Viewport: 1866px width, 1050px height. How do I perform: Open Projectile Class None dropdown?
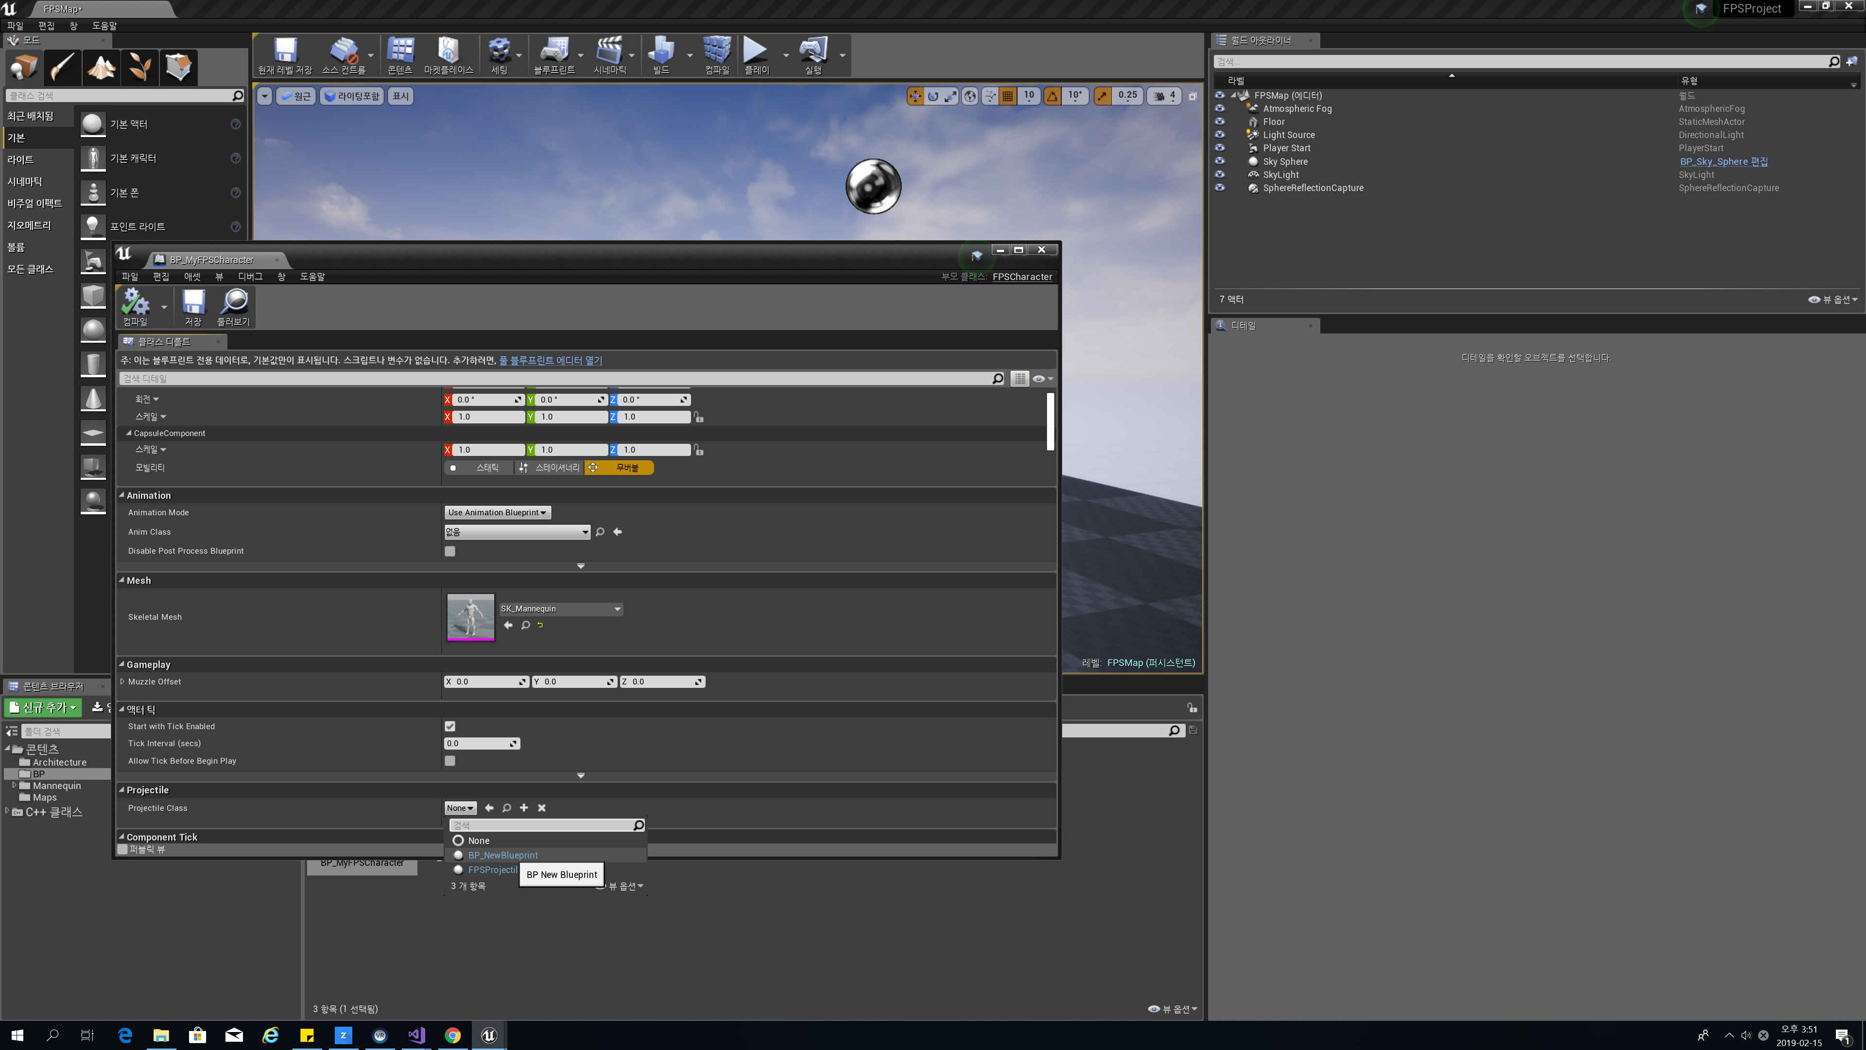click(x=460, y=808)
